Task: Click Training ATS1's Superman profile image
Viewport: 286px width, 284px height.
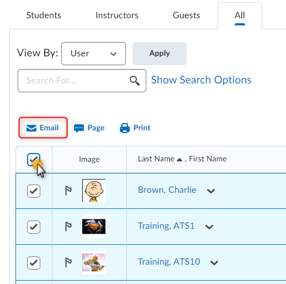Action: click(x=94, y=227)
